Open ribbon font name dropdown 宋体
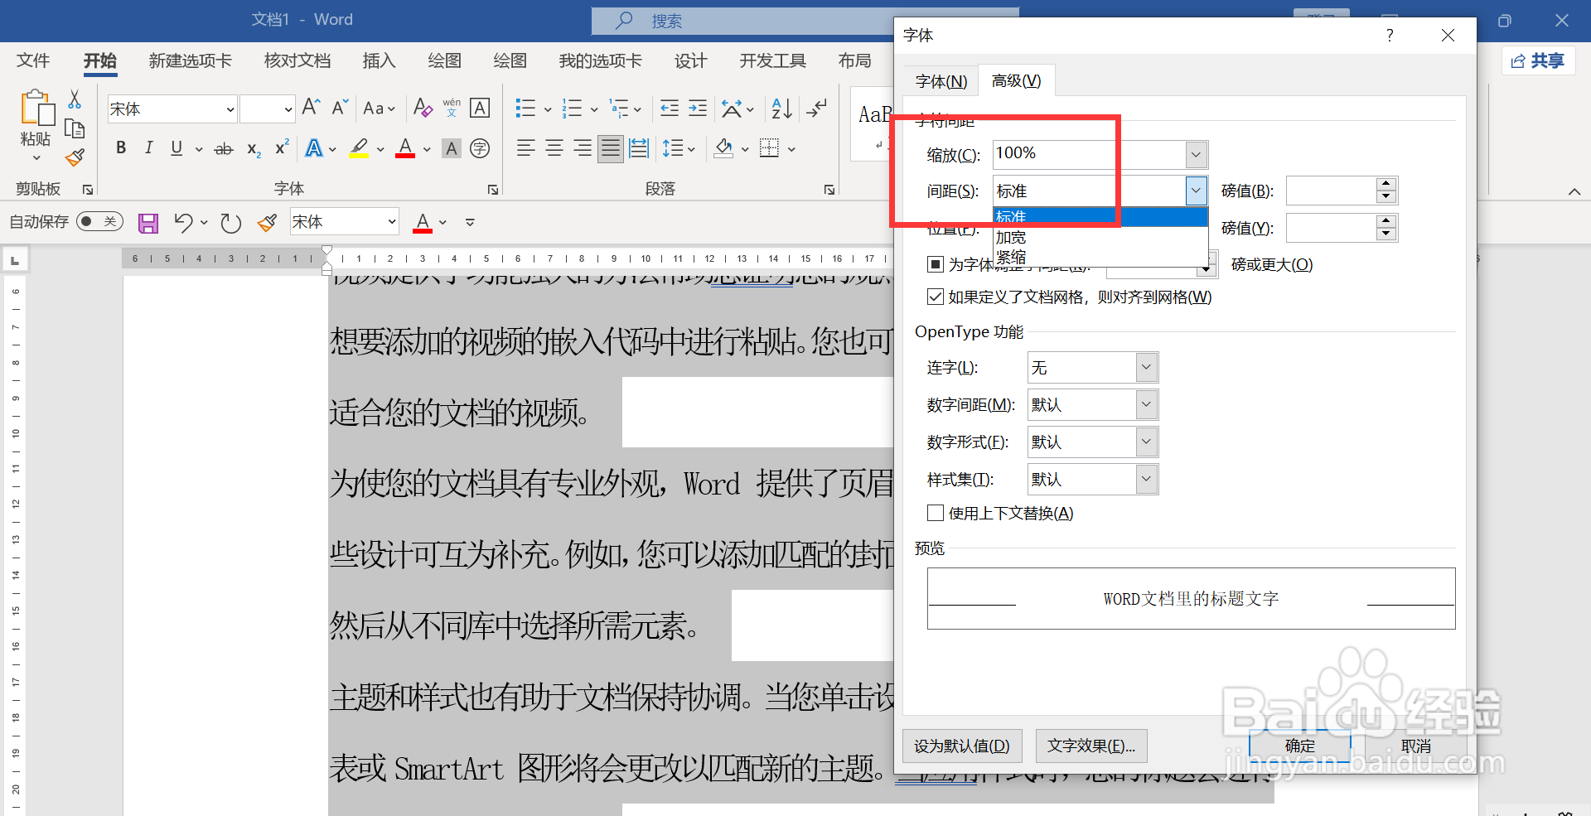 point(230,109)
